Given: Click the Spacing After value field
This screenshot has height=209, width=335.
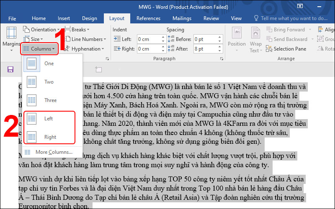Looking at the screenshot, I should [205, 49].
